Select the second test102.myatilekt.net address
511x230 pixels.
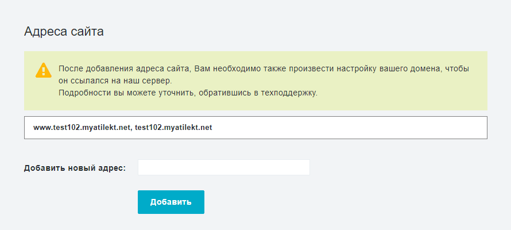tap(173, 128)
